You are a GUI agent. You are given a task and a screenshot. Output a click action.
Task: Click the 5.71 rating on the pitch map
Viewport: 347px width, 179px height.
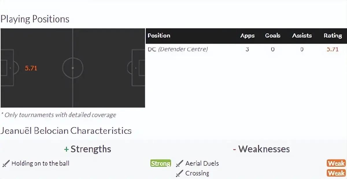31,68
